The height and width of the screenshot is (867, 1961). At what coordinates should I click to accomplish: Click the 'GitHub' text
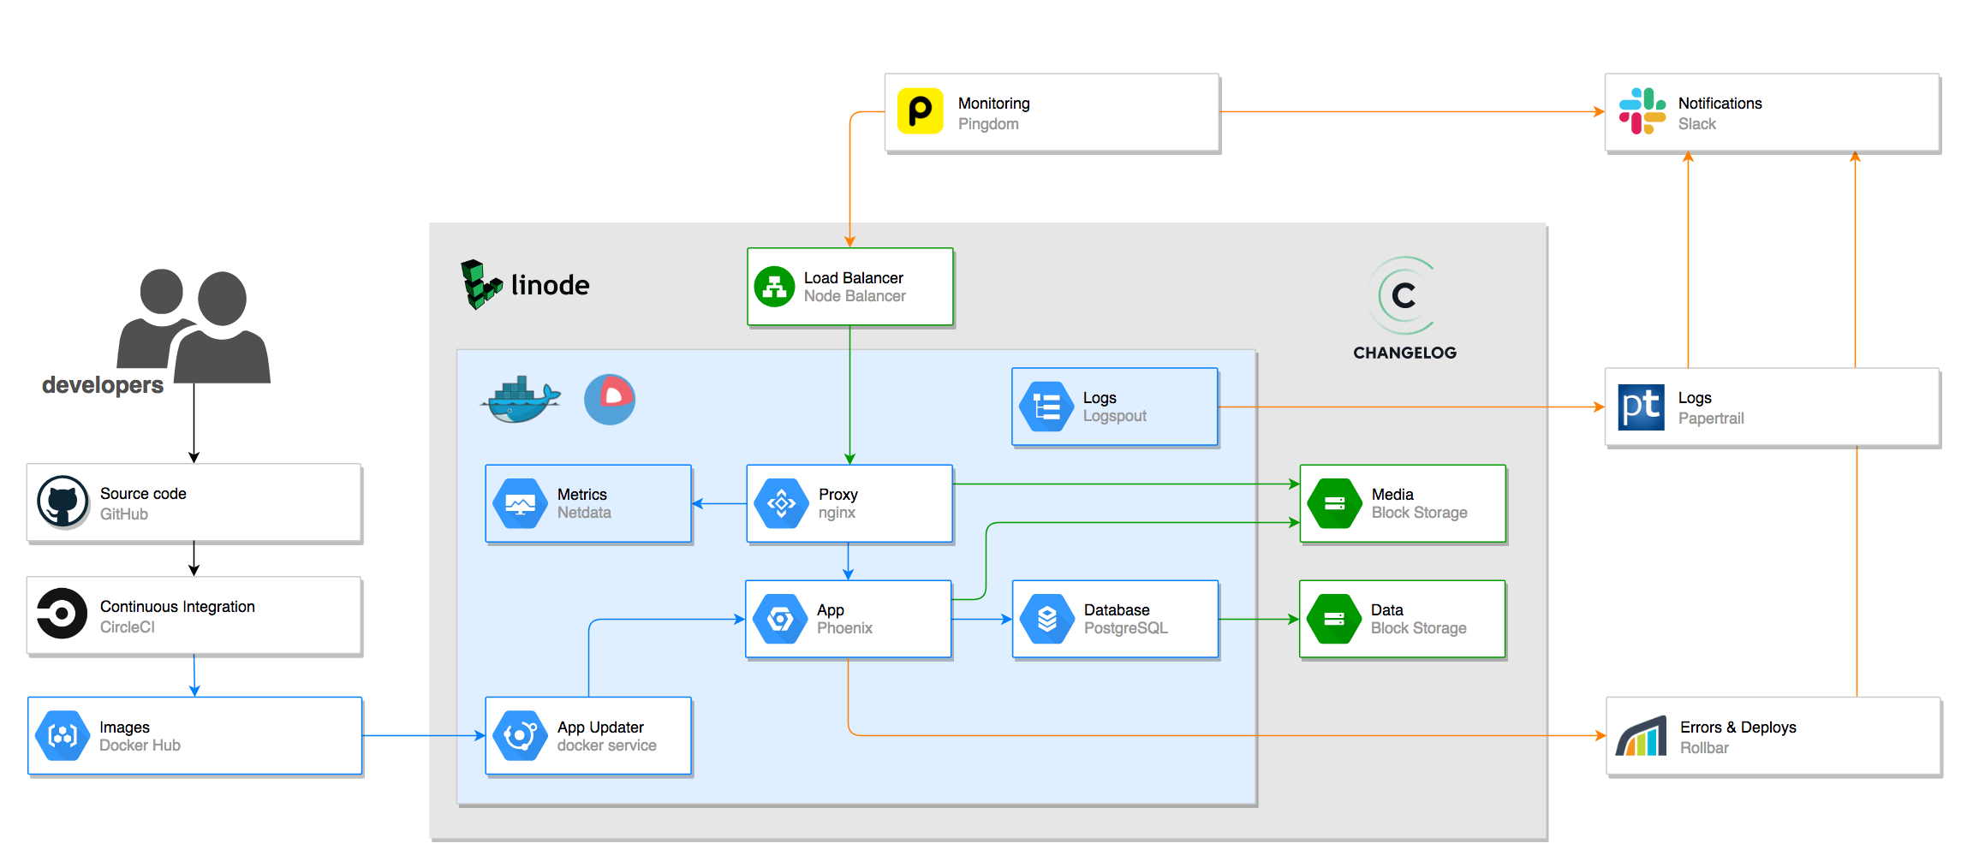pyautogui.click(x=123, y=514)
